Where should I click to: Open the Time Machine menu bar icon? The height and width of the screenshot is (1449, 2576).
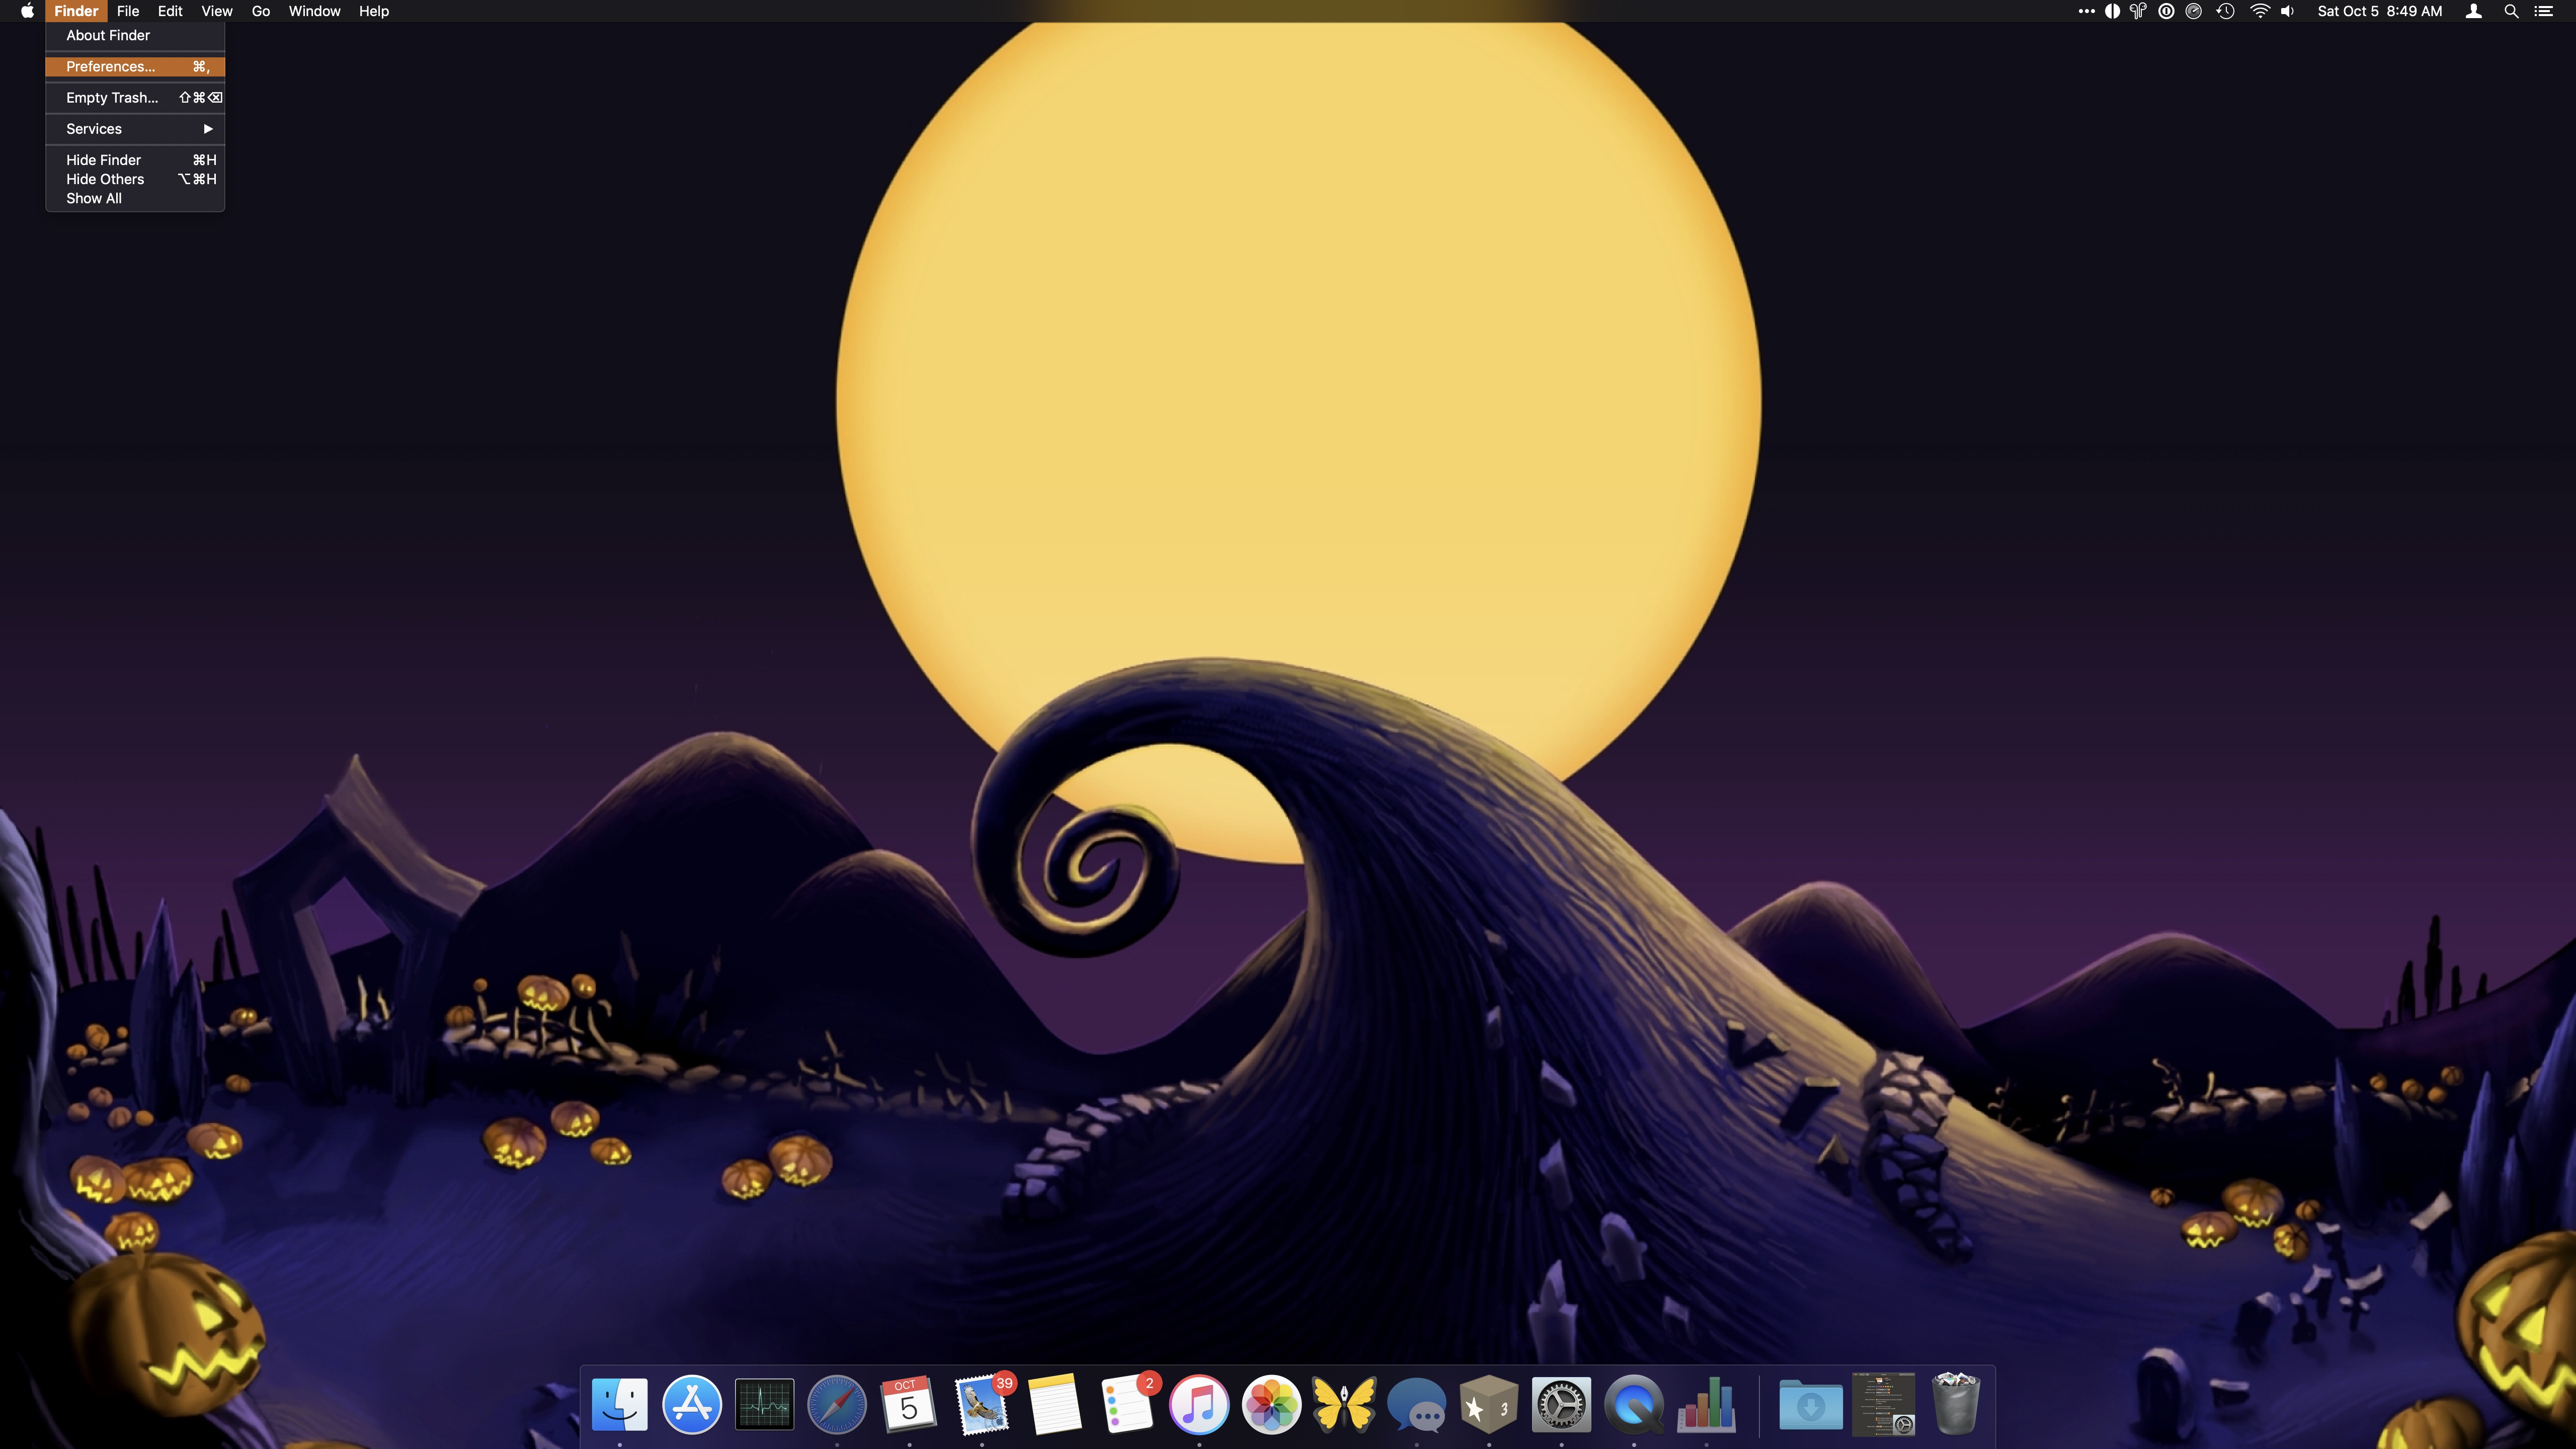2225,11
